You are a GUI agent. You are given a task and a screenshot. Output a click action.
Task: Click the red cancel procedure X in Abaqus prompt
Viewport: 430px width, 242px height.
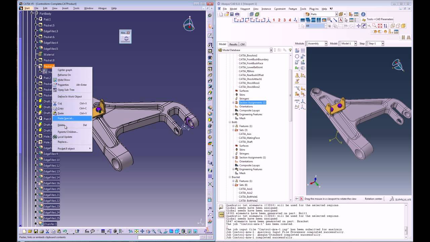(x=301, y=199)
